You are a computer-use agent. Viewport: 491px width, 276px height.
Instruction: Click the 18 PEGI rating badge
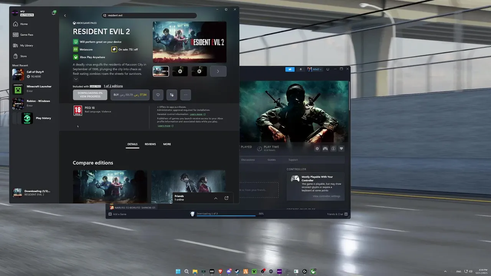(x=77, y=111)
